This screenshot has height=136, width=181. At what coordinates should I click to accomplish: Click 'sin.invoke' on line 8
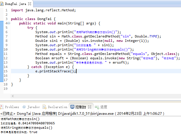tap(92, 41)
